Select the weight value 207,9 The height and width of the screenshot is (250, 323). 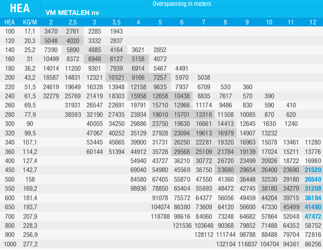click(x=30, y=216)
